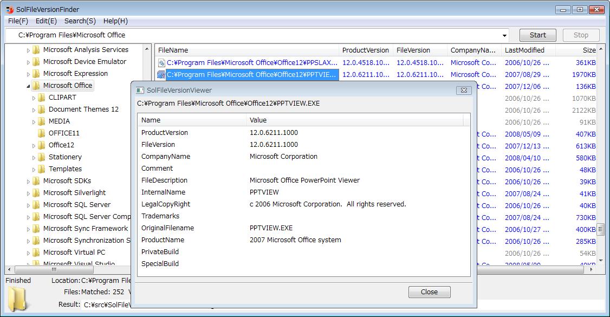Sort results by LastModified column header
This screenshot has width=610, height=317.
[x=528, y=50]
